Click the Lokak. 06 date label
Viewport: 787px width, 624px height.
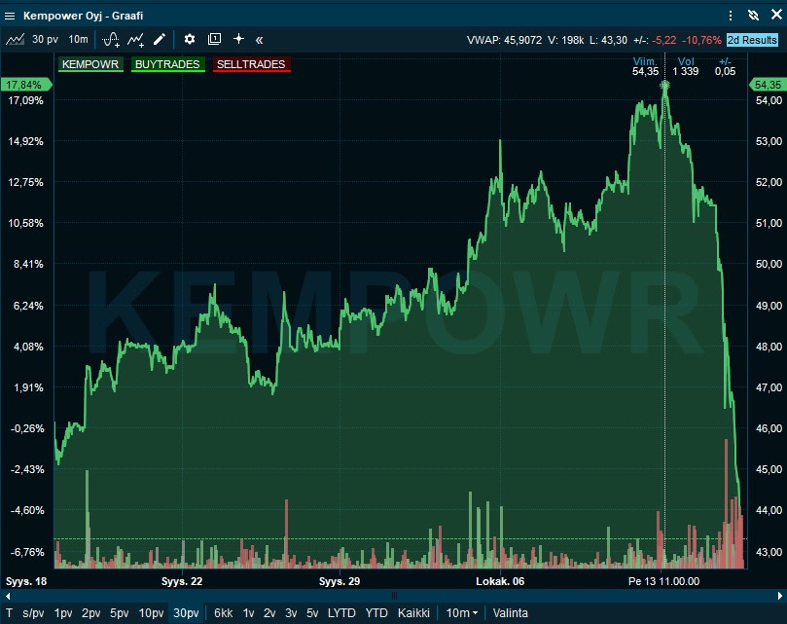pos(500,581)
